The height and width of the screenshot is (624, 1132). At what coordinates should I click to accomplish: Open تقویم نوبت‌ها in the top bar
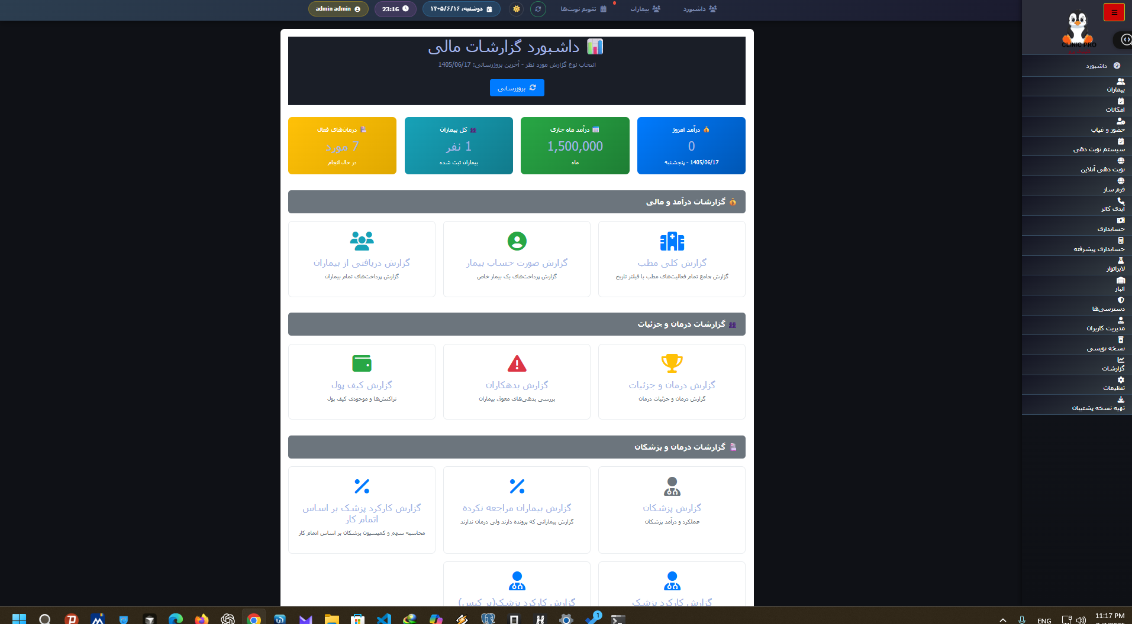583,9
